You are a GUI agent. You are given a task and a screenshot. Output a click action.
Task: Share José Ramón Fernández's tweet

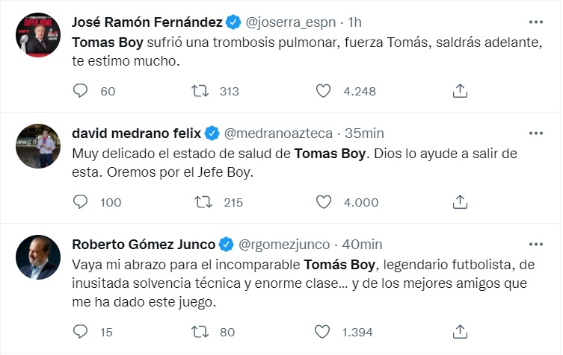(460, 91)
